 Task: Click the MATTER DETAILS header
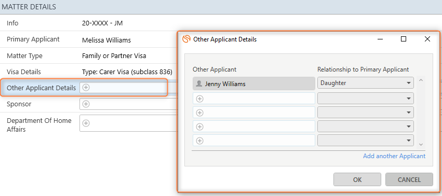click(x=29, y=7)
